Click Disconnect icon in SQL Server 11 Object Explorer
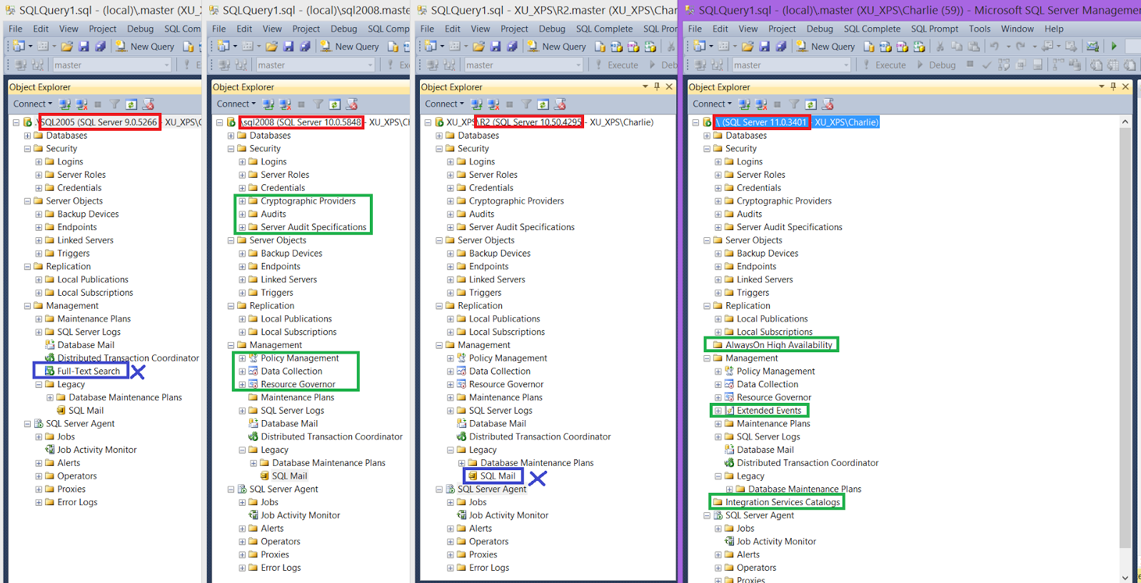 coord(761,104)
